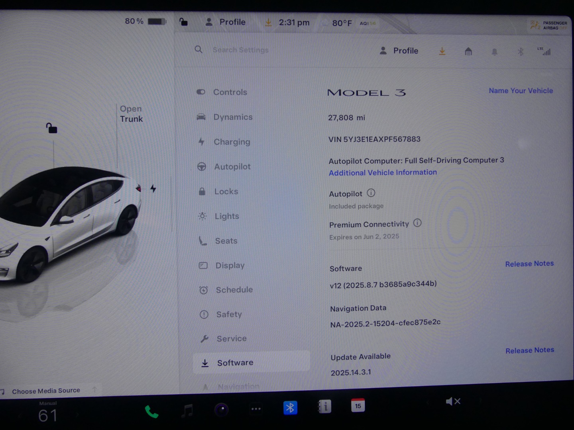
Task: Select the Autopilot settings menu item
Action: [x=232, y=167]
